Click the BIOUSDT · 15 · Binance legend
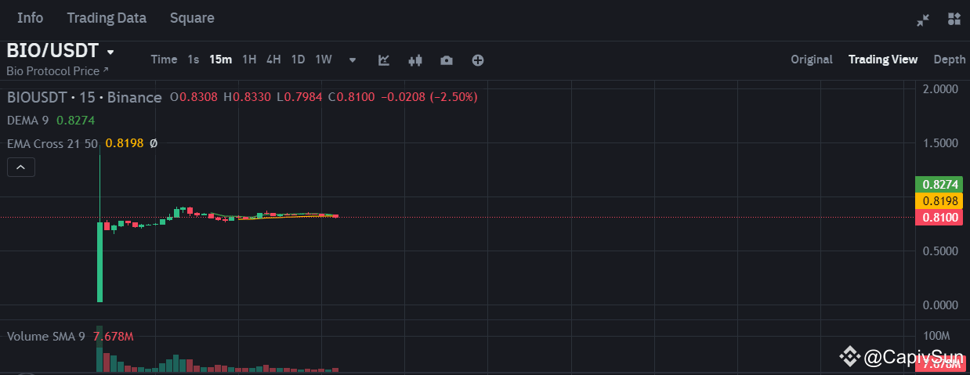970x375 pixels. click(x=84, y=97)
